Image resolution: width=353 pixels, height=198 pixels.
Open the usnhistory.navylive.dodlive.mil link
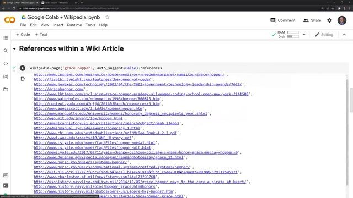(140, 182)
